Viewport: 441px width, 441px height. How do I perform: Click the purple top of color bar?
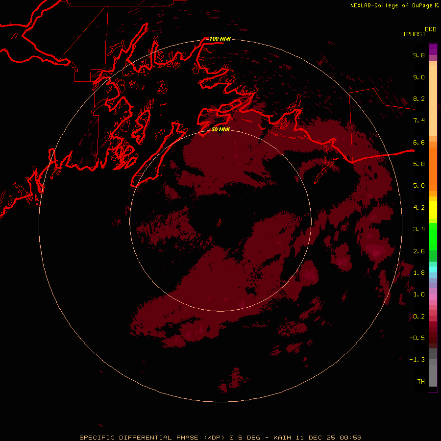point(433,49)
